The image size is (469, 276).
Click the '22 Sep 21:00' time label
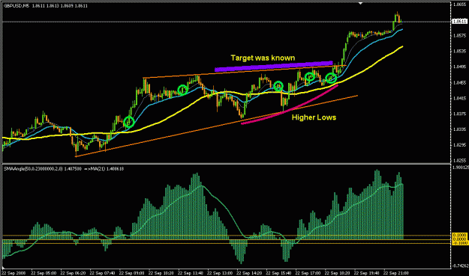pos(395,273)
